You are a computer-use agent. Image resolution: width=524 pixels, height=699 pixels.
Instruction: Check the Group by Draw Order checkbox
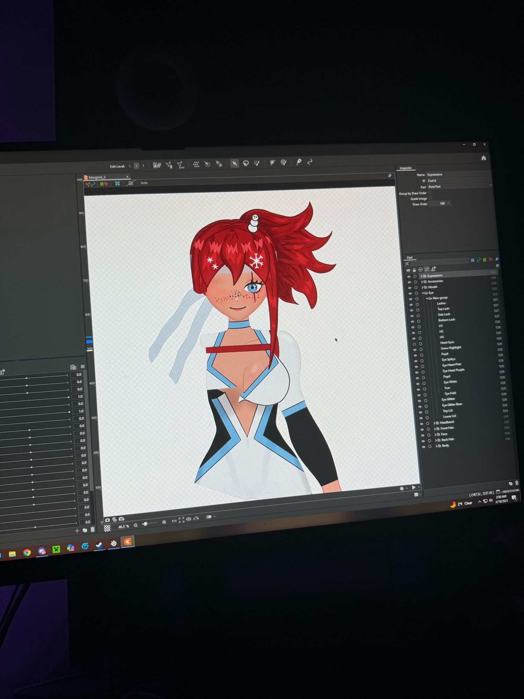coord(430,192)
